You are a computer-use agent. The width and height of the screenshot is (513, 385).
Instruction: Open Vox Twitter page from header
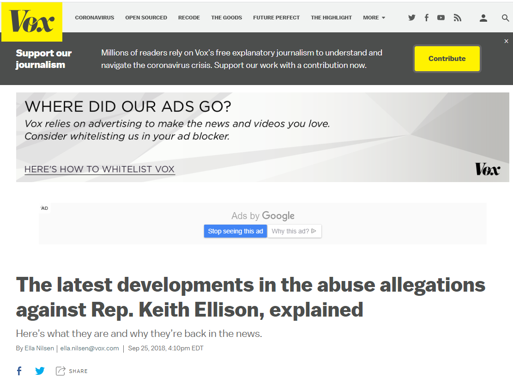[411, 18]
